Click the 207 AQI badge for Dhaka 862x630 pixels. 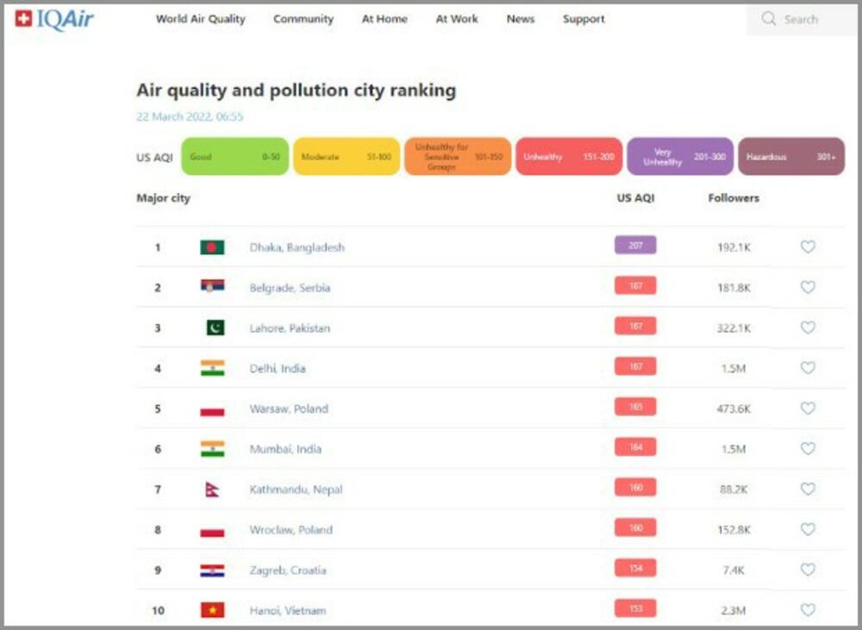635,246
